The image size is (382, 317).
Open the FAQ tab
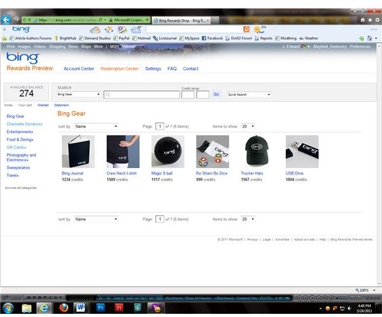(172, 69)
